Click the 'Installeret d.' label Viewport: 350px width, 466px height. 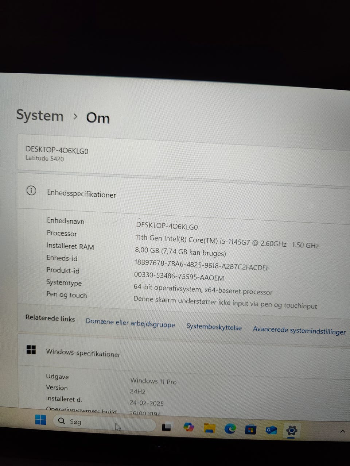[64, 399]
